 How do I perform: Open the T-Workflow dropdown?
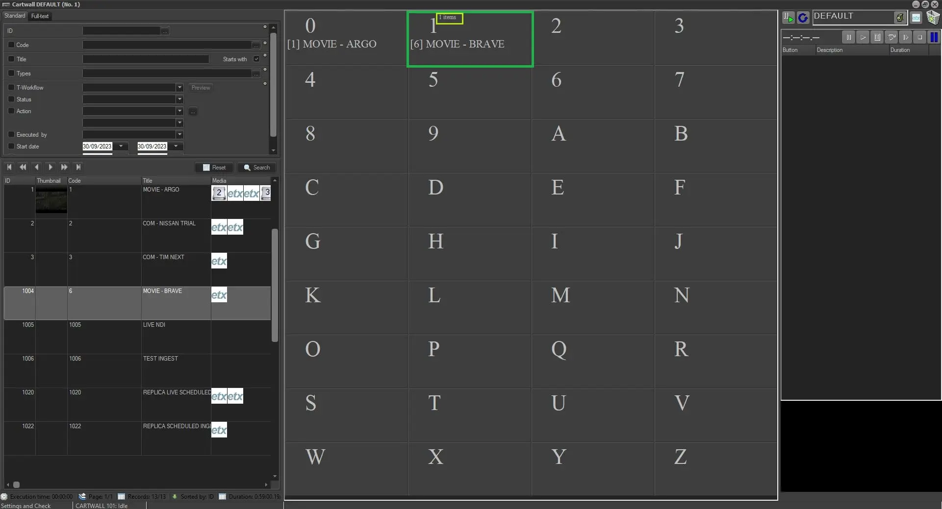(x=179, y=87)
